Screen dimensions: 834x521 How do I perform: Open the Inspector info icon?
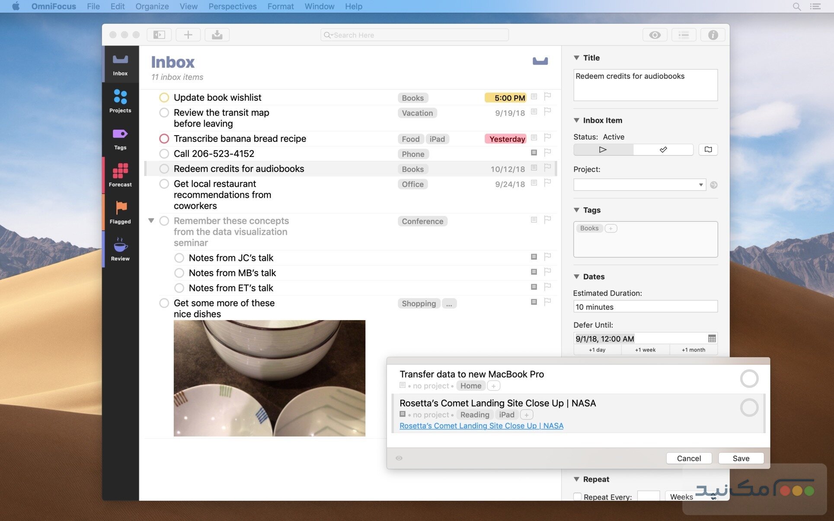712,35
